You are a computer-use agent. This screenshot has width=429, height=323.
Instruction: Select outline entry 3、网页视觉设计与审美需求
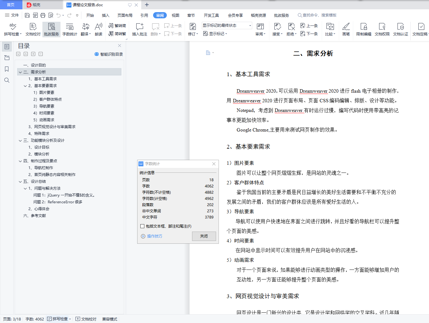(x=52, y=127)
